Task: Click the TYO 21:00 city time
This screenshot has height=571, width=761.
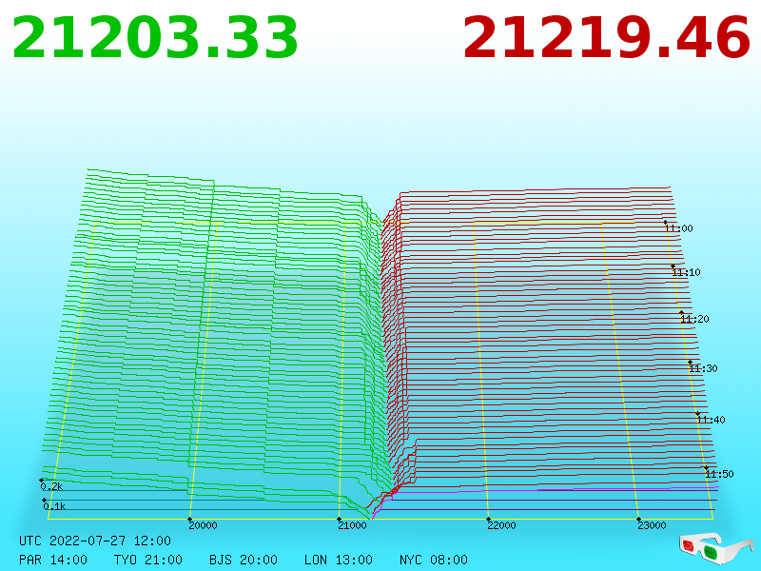Action: [x=148, y=560]
